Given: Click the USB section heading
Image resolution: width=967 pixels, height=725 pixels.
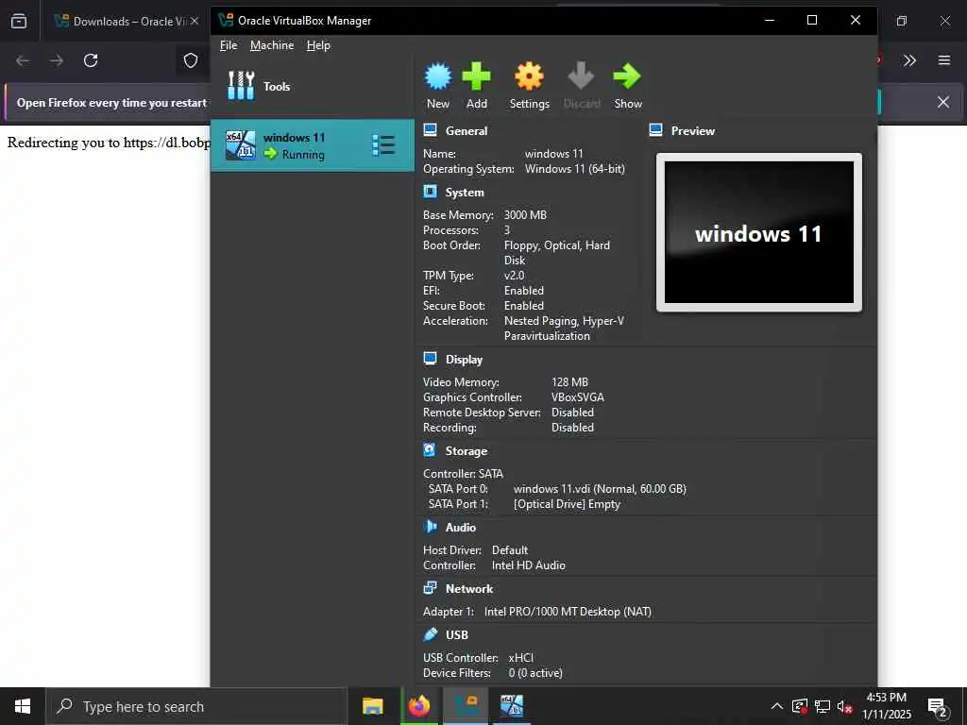Looking at the screenshot, I should 457,635.
